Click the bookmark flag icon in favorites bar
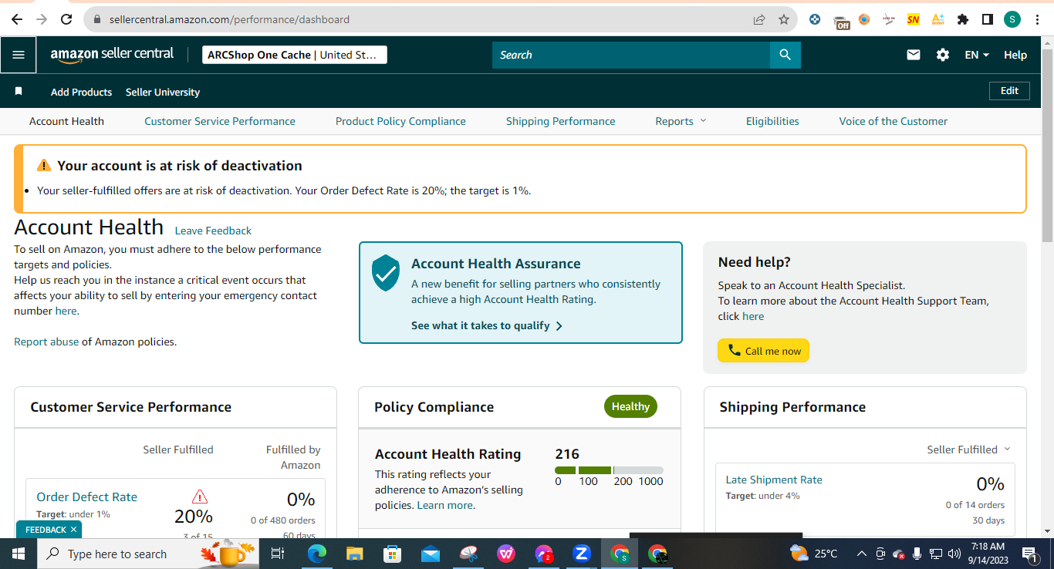 click(19, 92)
